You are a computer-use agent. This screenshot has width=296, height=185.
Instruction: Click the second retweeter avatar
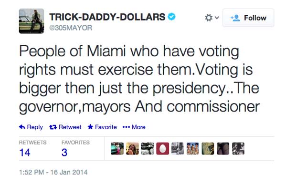click(132, 149)
